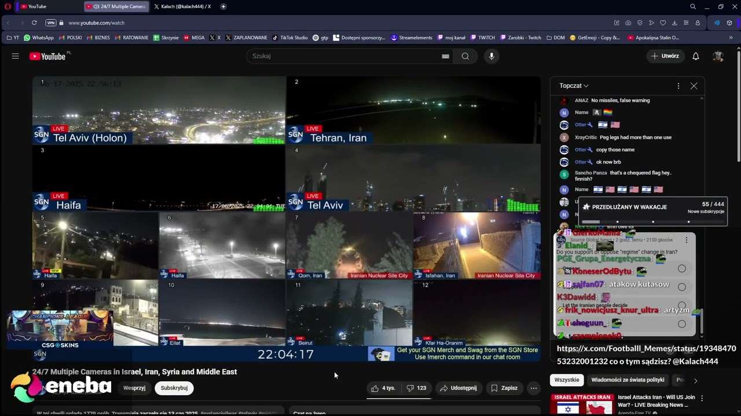Click the Udostępnij share button
Screen dimensions: 741x416
click(x=458, y=388)
